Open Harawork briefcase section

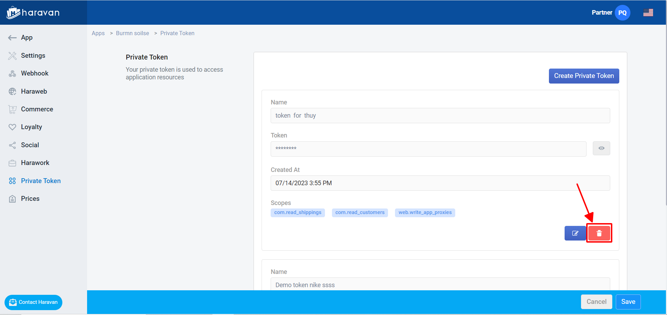(x=13, y=163)
